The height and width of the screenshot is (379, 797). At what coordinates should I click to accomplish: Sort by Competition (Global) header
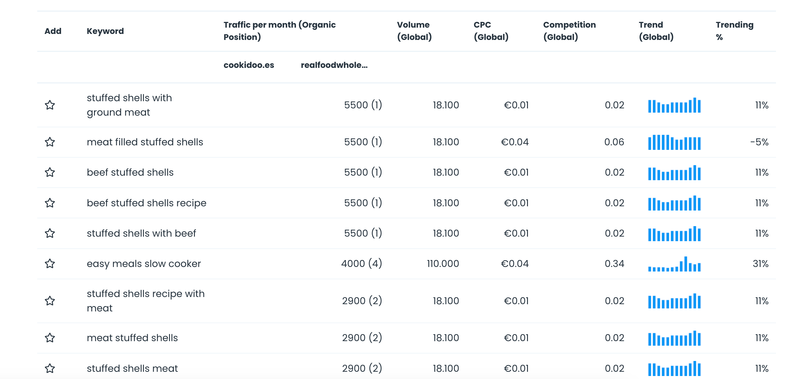(569, 31)
